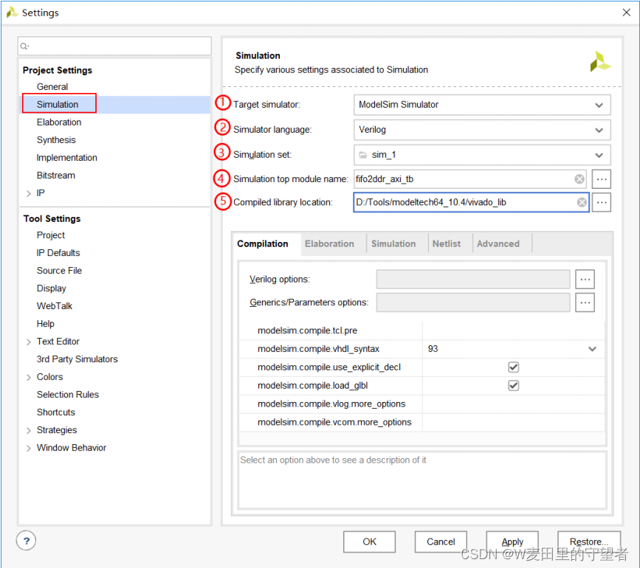Image resolution: width=640 pixels, height=568 pixels.
Task: Expand the Text Editor tree node
Action: point(29,342)
